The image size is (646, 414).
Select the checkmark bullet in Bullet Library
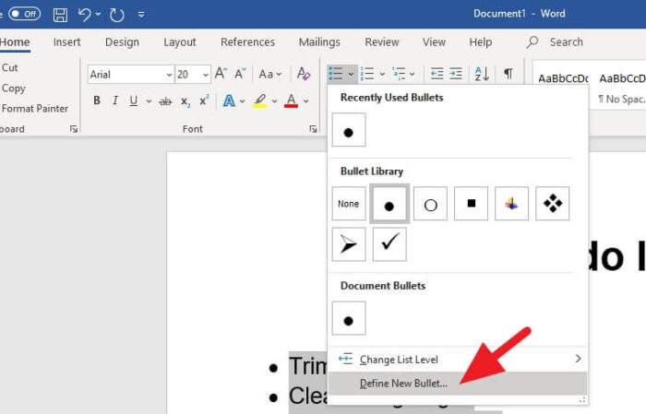click(x=389, y=244)
